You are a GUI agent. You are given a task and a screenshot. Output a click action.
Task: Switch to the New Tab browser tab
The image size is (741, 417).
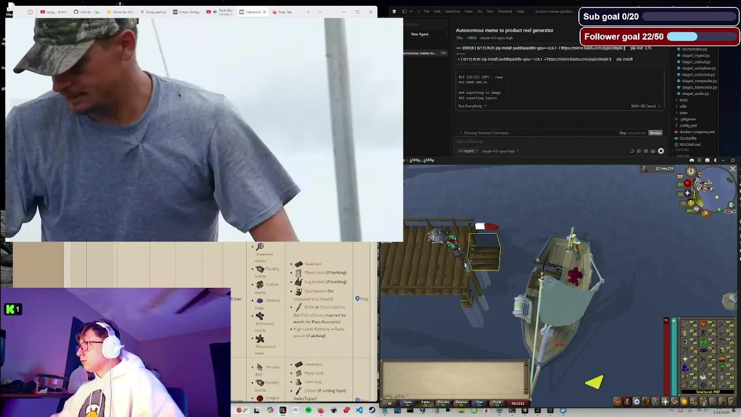tap(282, 12)
